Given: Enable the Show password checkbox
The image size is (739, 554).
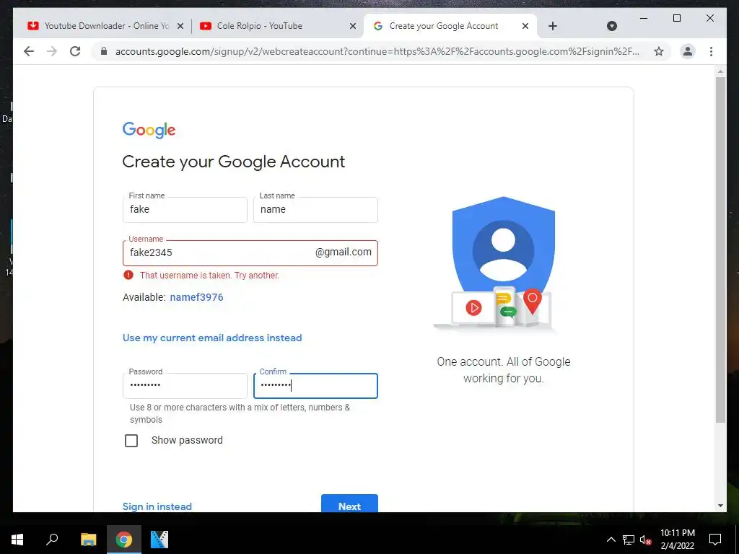Looking at the screenshot, I should 131,441.
